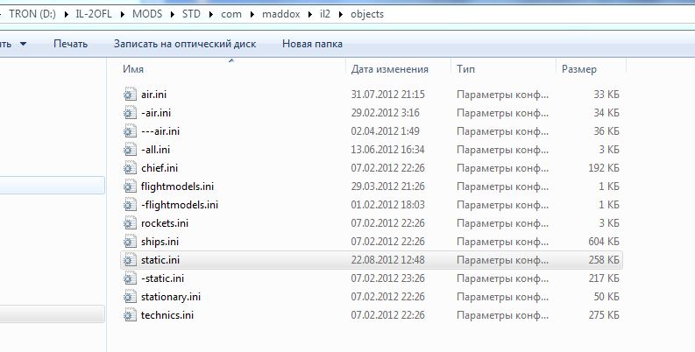Click the -static.ini file icon
This screenshot has height=352, width=695.
click(x=130, y=278)
